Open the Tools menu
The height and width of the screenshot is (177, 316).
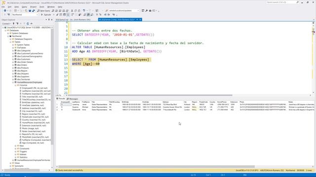[x=41, y=7]
